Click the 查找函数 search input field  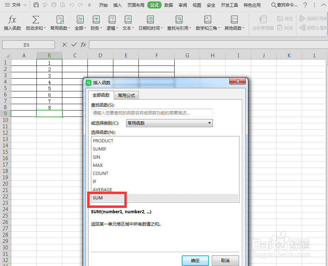pos(152,113)
